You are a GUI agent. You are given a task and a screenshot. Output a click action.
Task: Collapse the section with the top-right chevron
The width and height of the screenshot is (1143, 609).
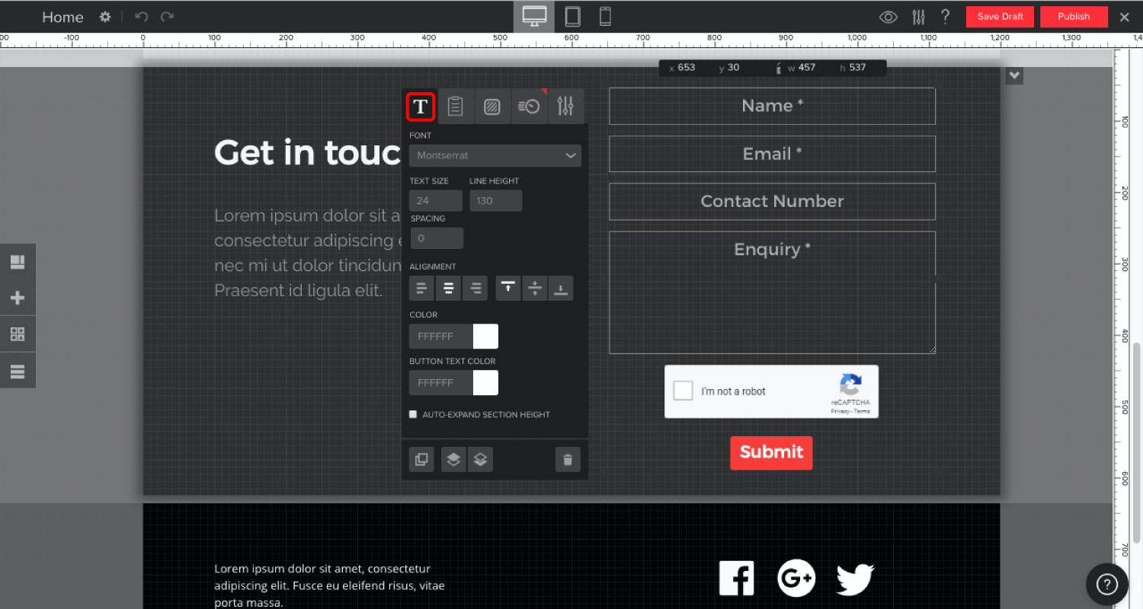pos(1014,75)
